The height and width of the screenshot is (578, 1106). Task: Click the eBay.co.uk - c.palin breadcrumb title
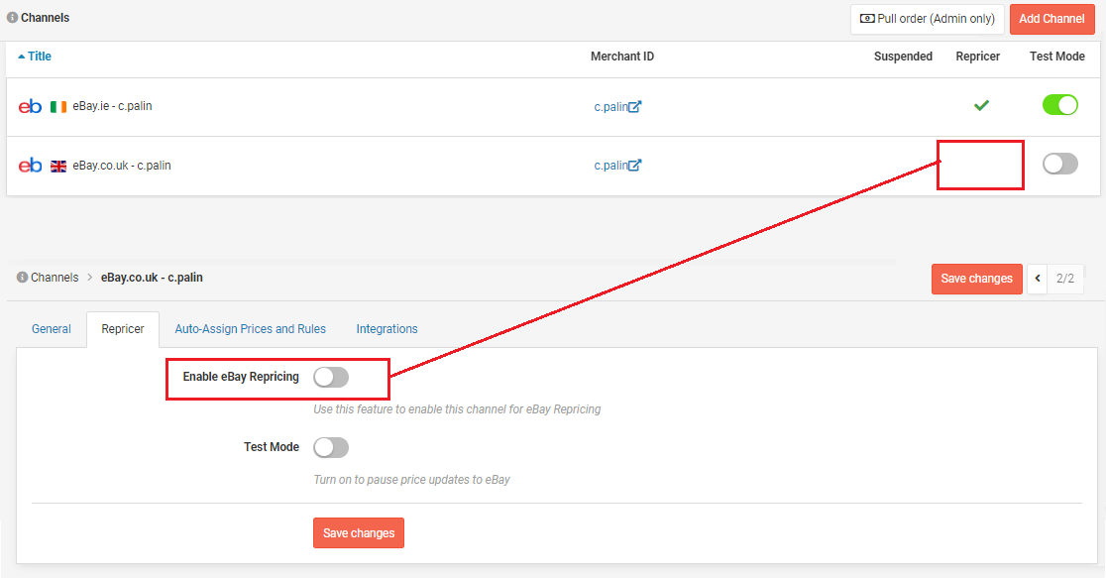coord(152,278)
